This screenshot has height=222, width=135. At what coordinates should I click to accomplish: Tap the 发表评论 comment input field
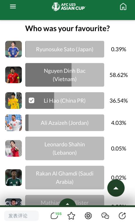21,216
